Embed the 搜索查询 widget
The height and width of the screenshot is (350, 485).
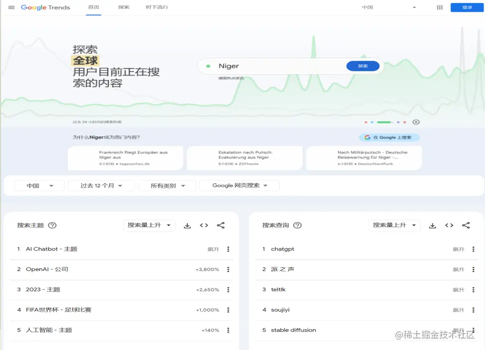pos(449,226)
